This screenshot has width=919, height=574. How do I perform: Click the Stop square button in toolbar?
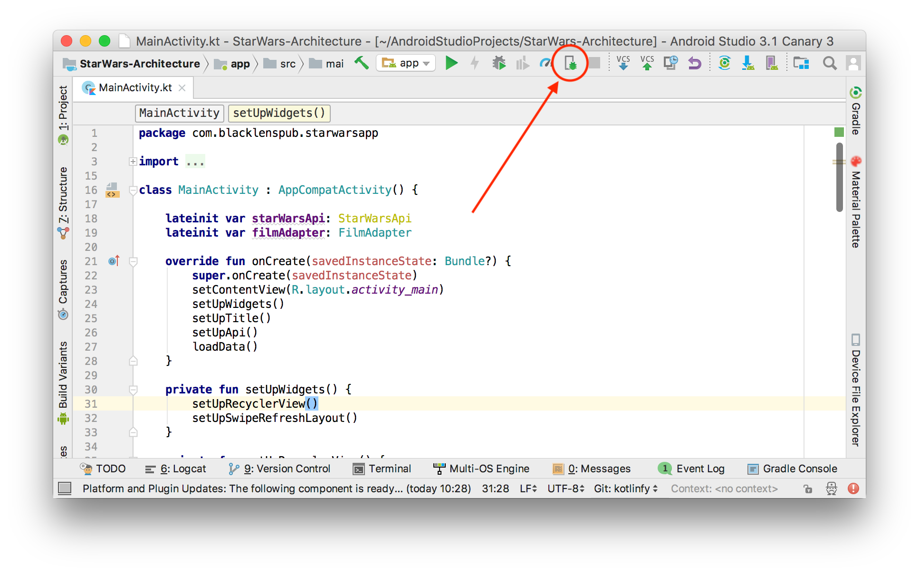point(594,63)
